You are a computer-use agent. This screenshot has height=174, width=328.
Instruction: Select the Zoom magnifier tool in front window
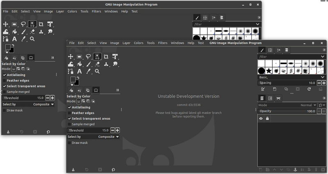pyautogui.click(x=97, y=71)
